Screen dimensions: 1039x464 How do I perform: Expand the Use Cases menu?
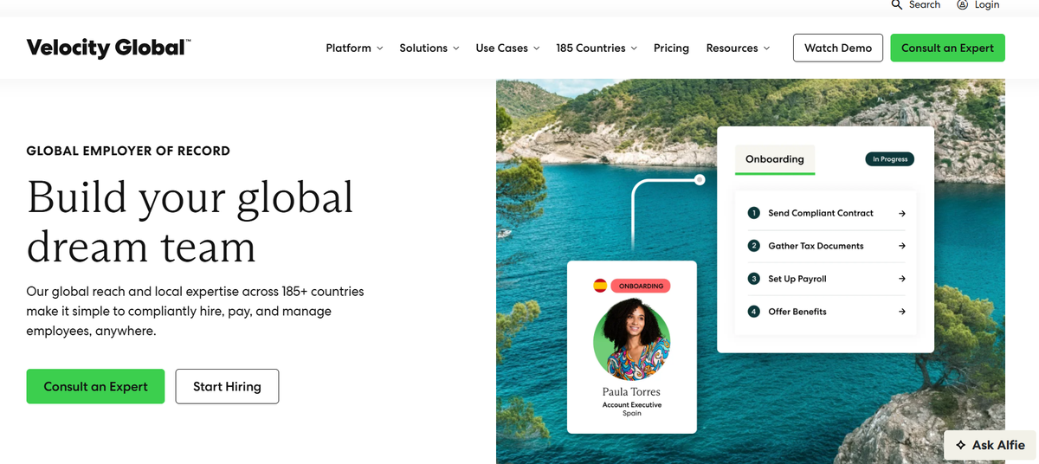(x=507, y=48)
